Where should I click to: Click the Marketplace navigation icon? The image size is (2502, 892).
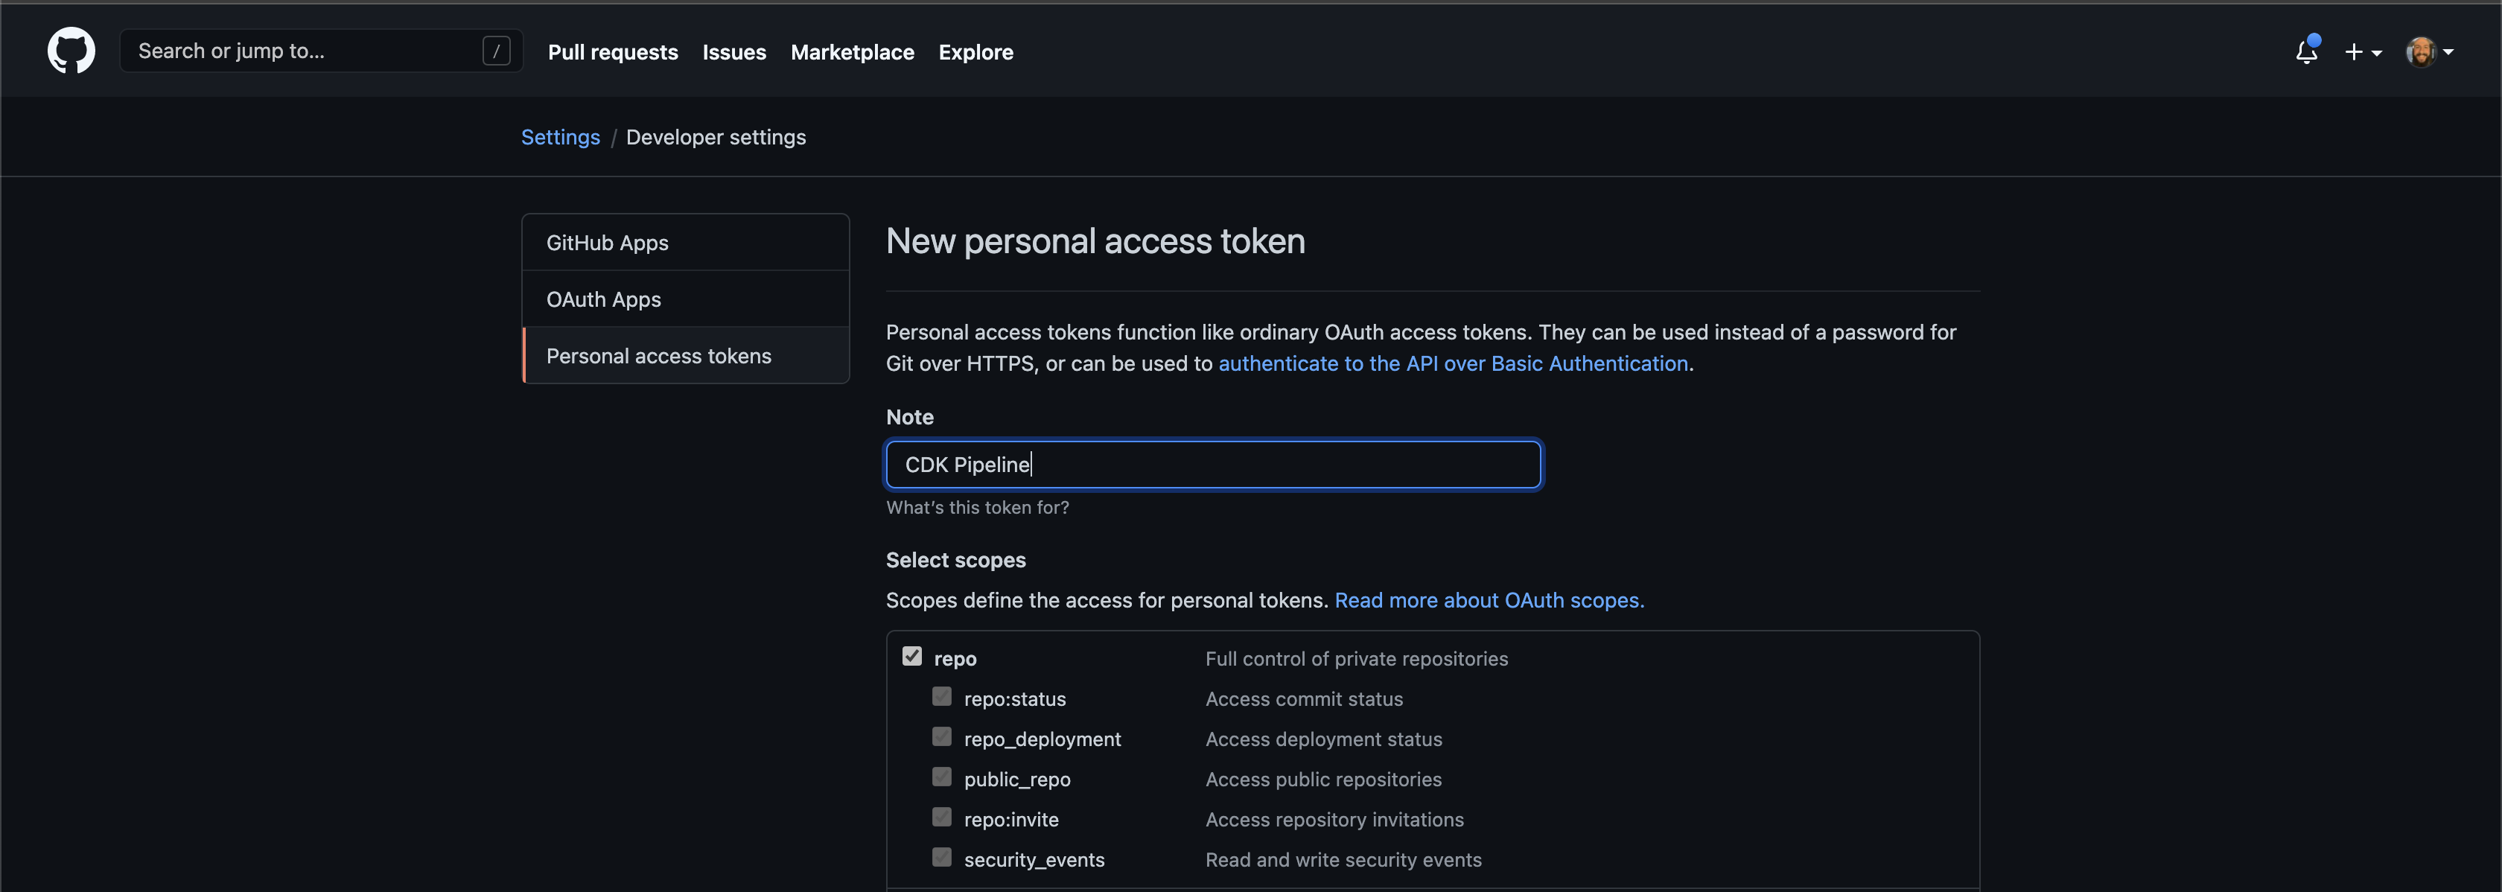pos(852,49)
